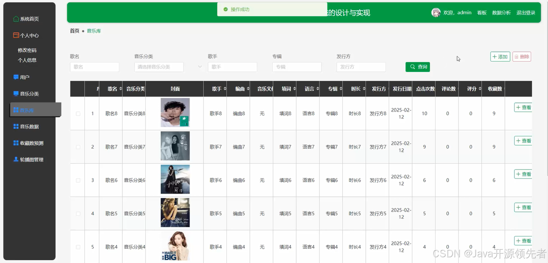Click 查看 button for row 歌名4
548x263 pixels.
click(x=523, y=241)
